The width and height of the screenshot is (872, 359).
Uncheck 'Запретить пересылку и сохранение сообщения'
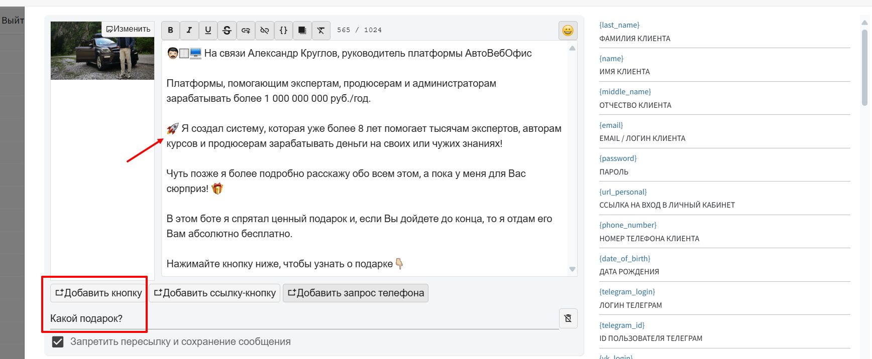(58, 342)
